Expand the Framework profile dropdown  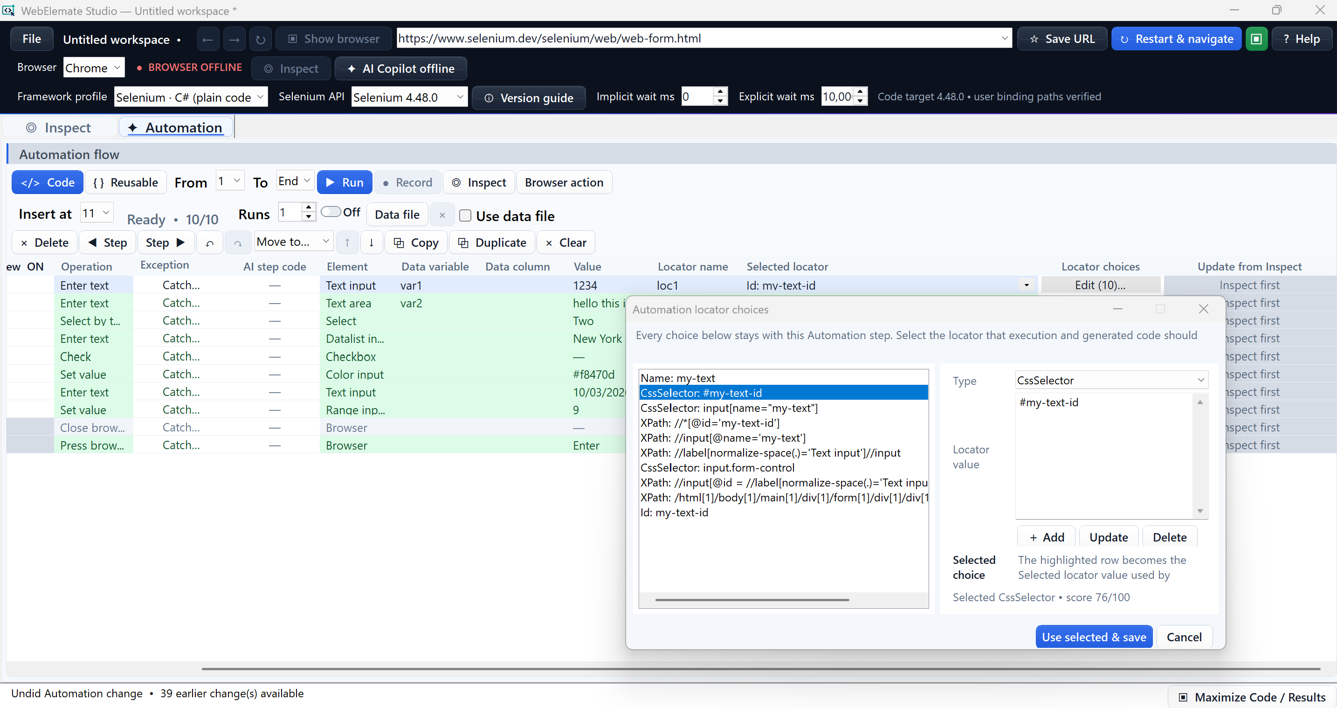tap(191, 97)
